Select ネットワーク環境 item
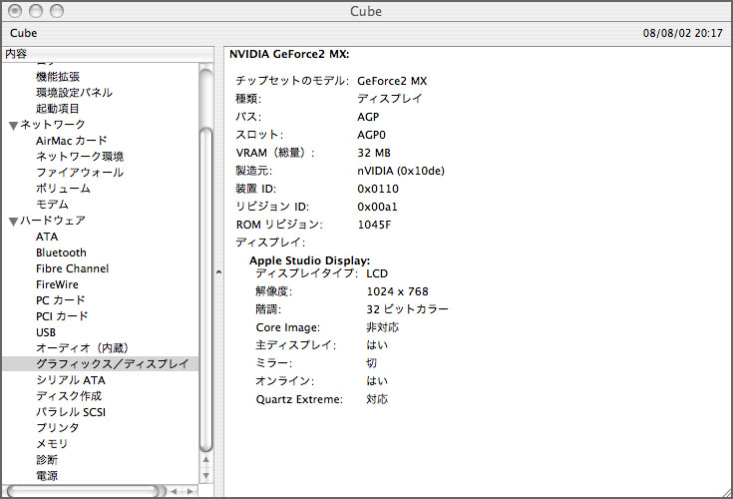Viewport: 733px width, 499px height. 80,157
